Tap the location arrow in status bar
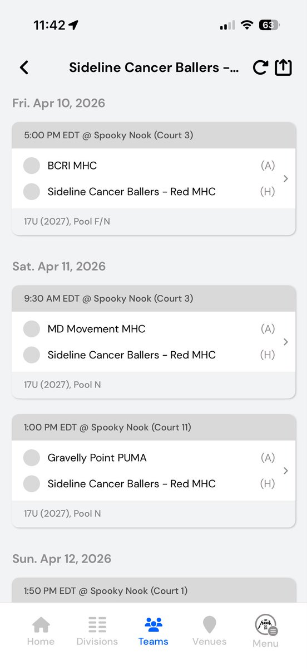 pos(73,25)
